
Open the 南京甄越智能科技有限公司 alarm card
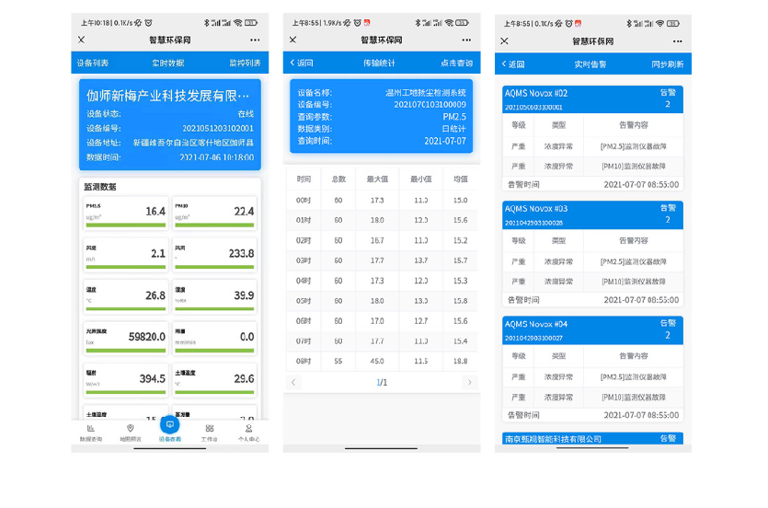click(592, 438)
